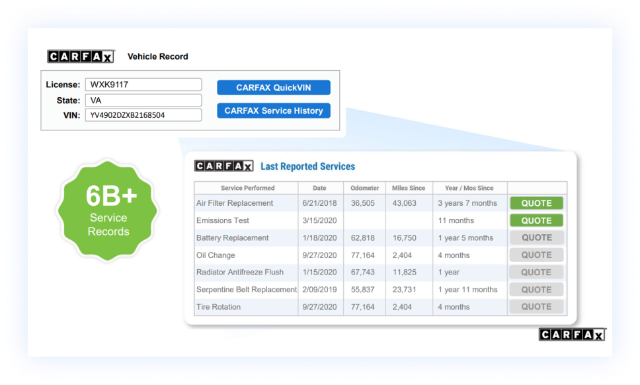
Task: Click "4 months" in the Oil Change row
Action: pyautogui.click(x=454, y=255)
